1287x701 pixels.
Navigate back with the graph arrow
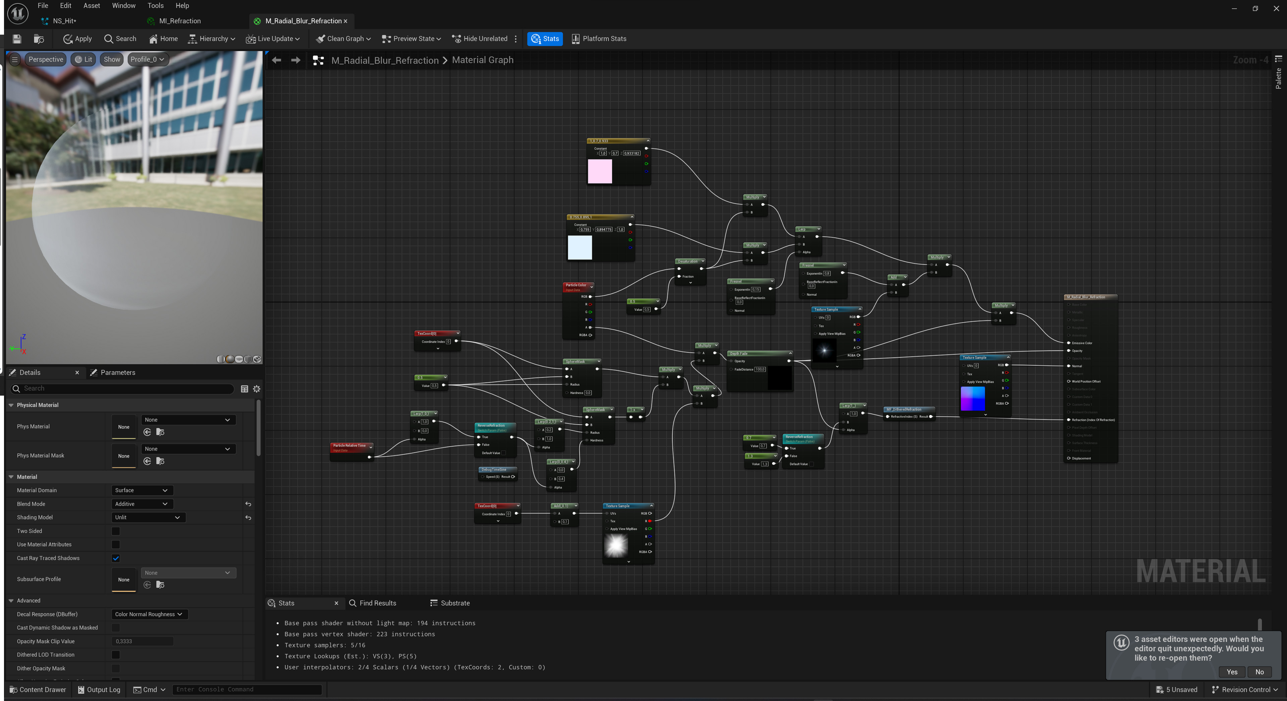coord(276,60)
